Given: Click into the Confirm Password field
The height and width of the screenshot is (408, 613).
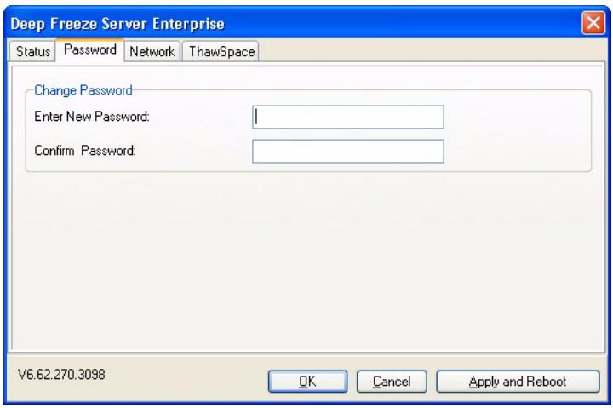Looking at the screenshot, I should pyautogui.click(x=348, y=151).
